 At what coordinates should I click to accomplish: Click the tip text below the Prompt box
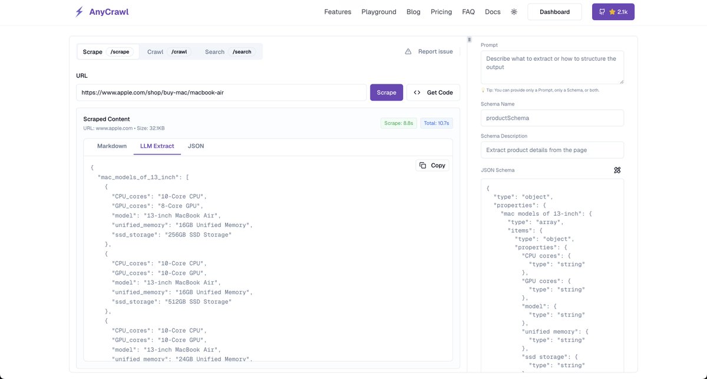click(x=540, y=90)
